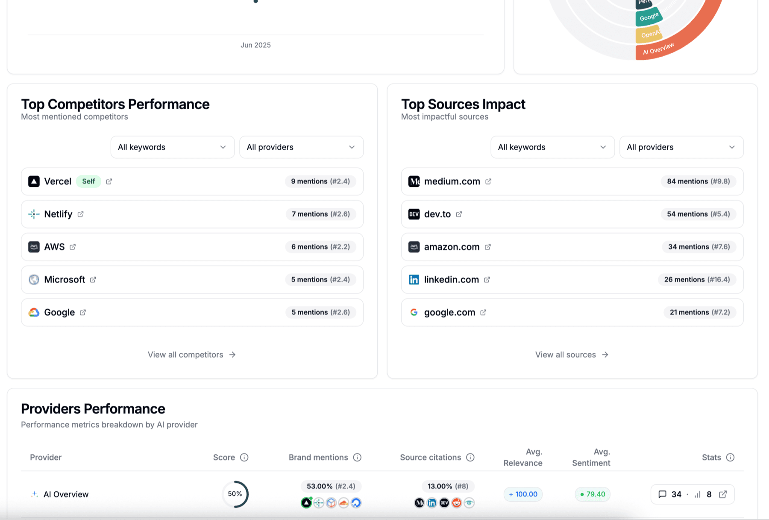Open linkedin.com external link icon
The width and height of the screenshot is (769, 520).
point(487,280)
